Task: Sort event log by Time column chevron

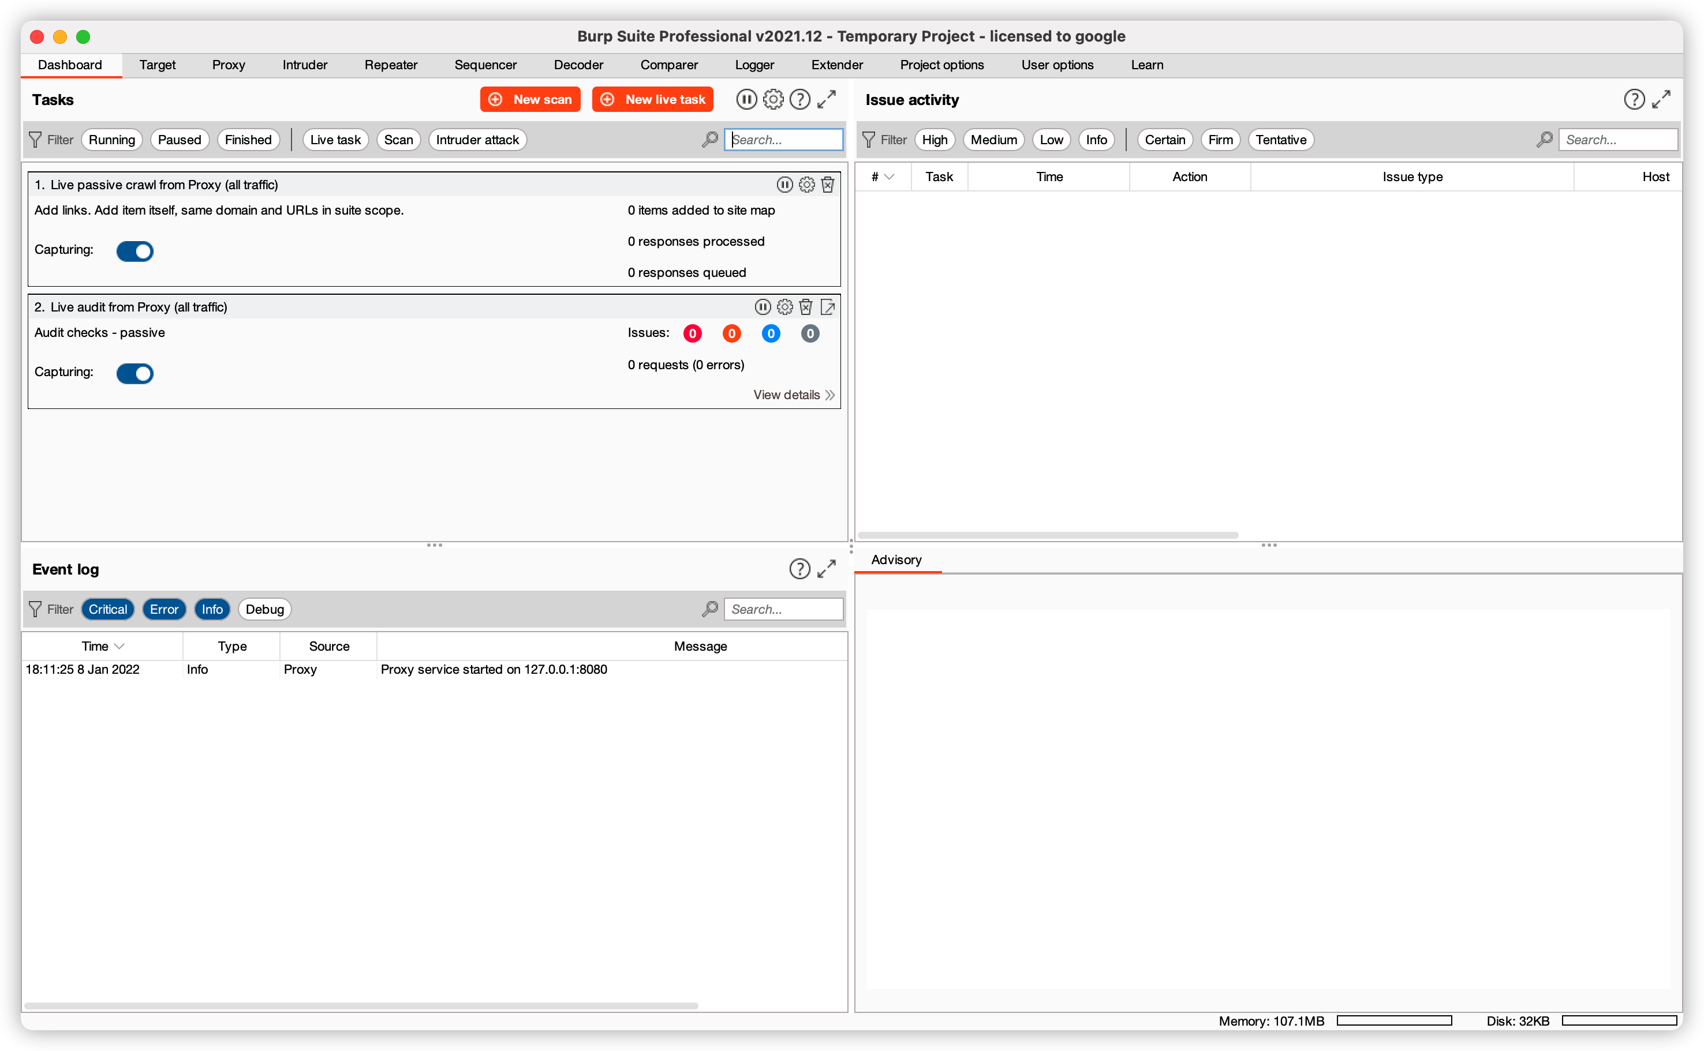Action: click(x=119, y=647)
